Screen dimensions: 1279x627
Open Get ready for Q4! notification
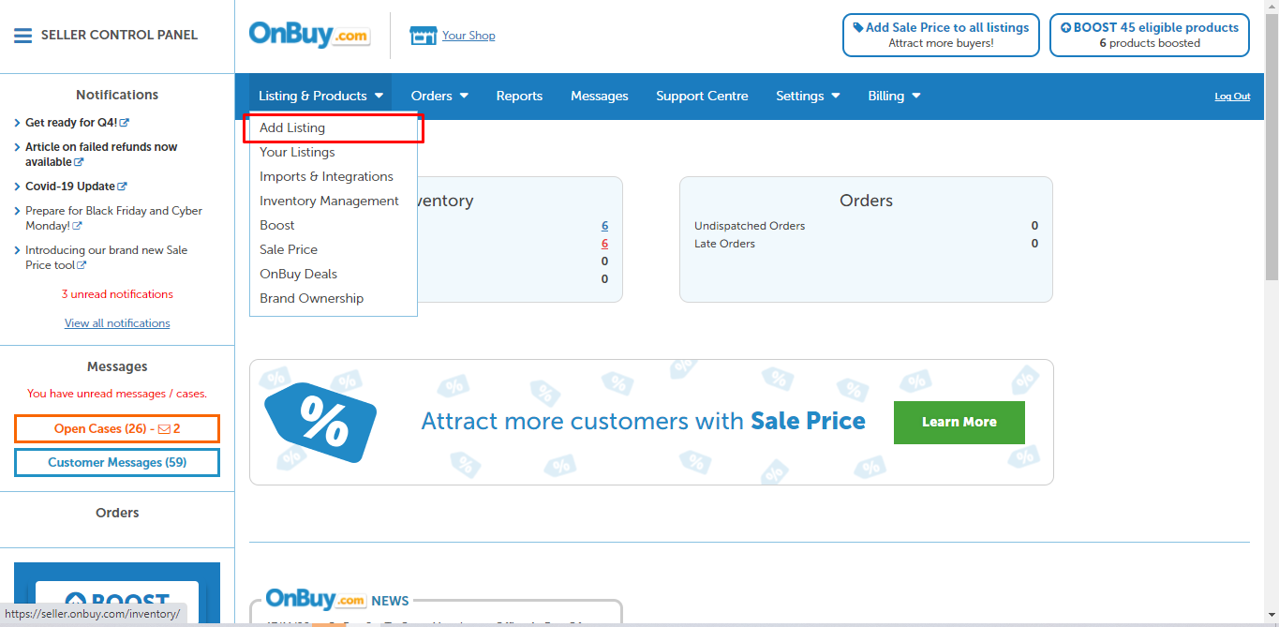[x=72, y=123]
